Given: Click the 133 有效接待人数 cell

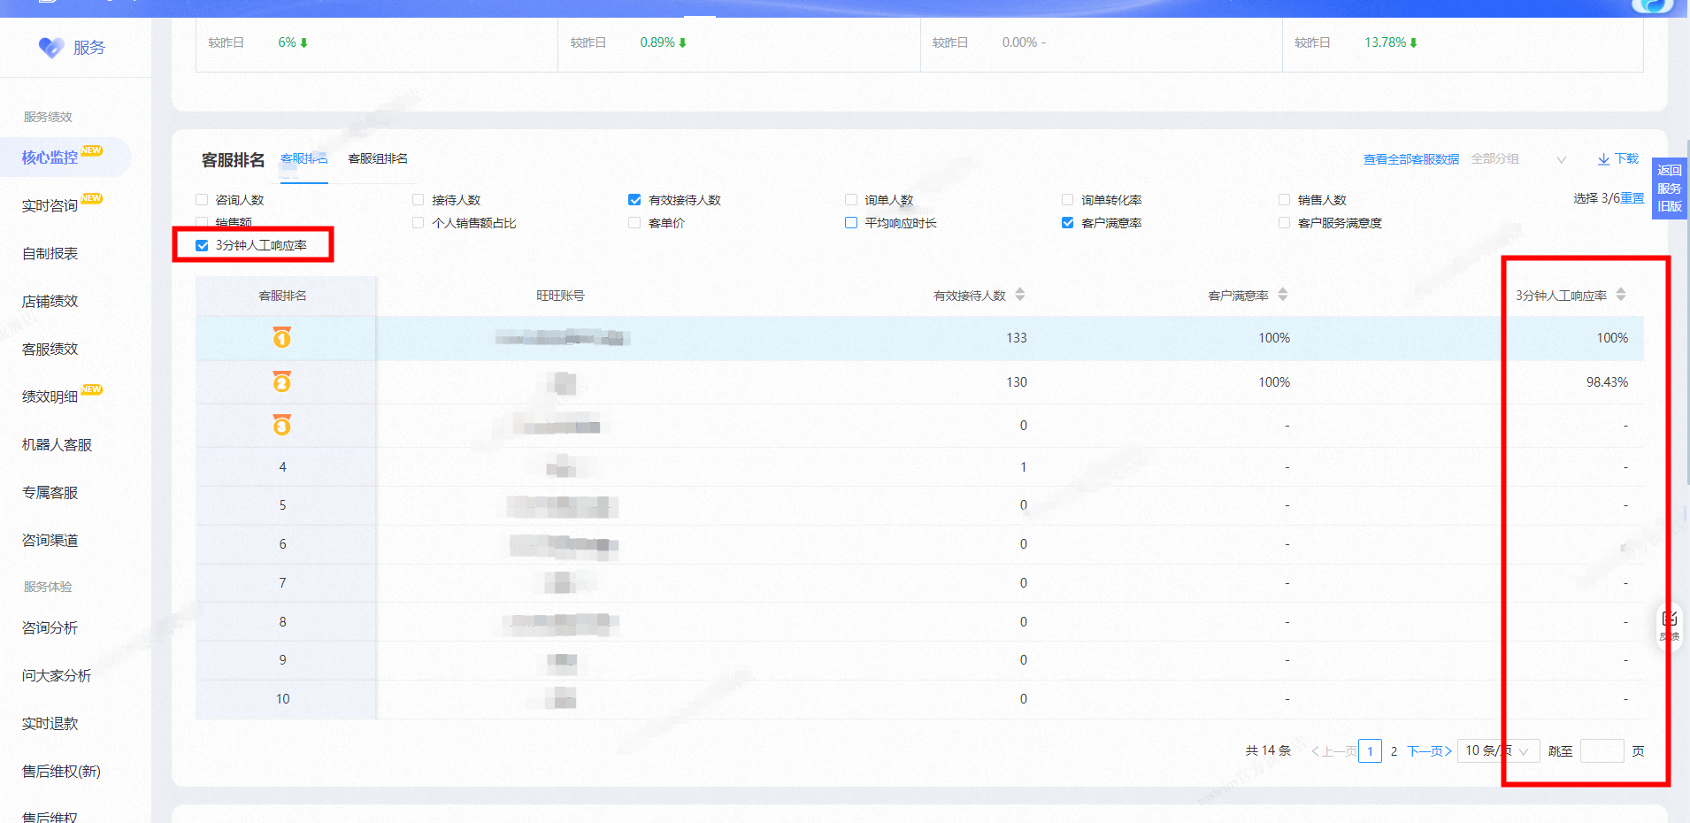Looking at the screenshot, I should [1017, 338].
